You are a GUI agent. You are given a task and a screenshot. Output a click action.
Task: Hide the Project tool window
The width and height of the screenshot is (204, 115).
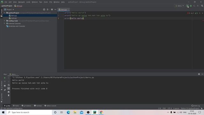[x=55, y=10]
